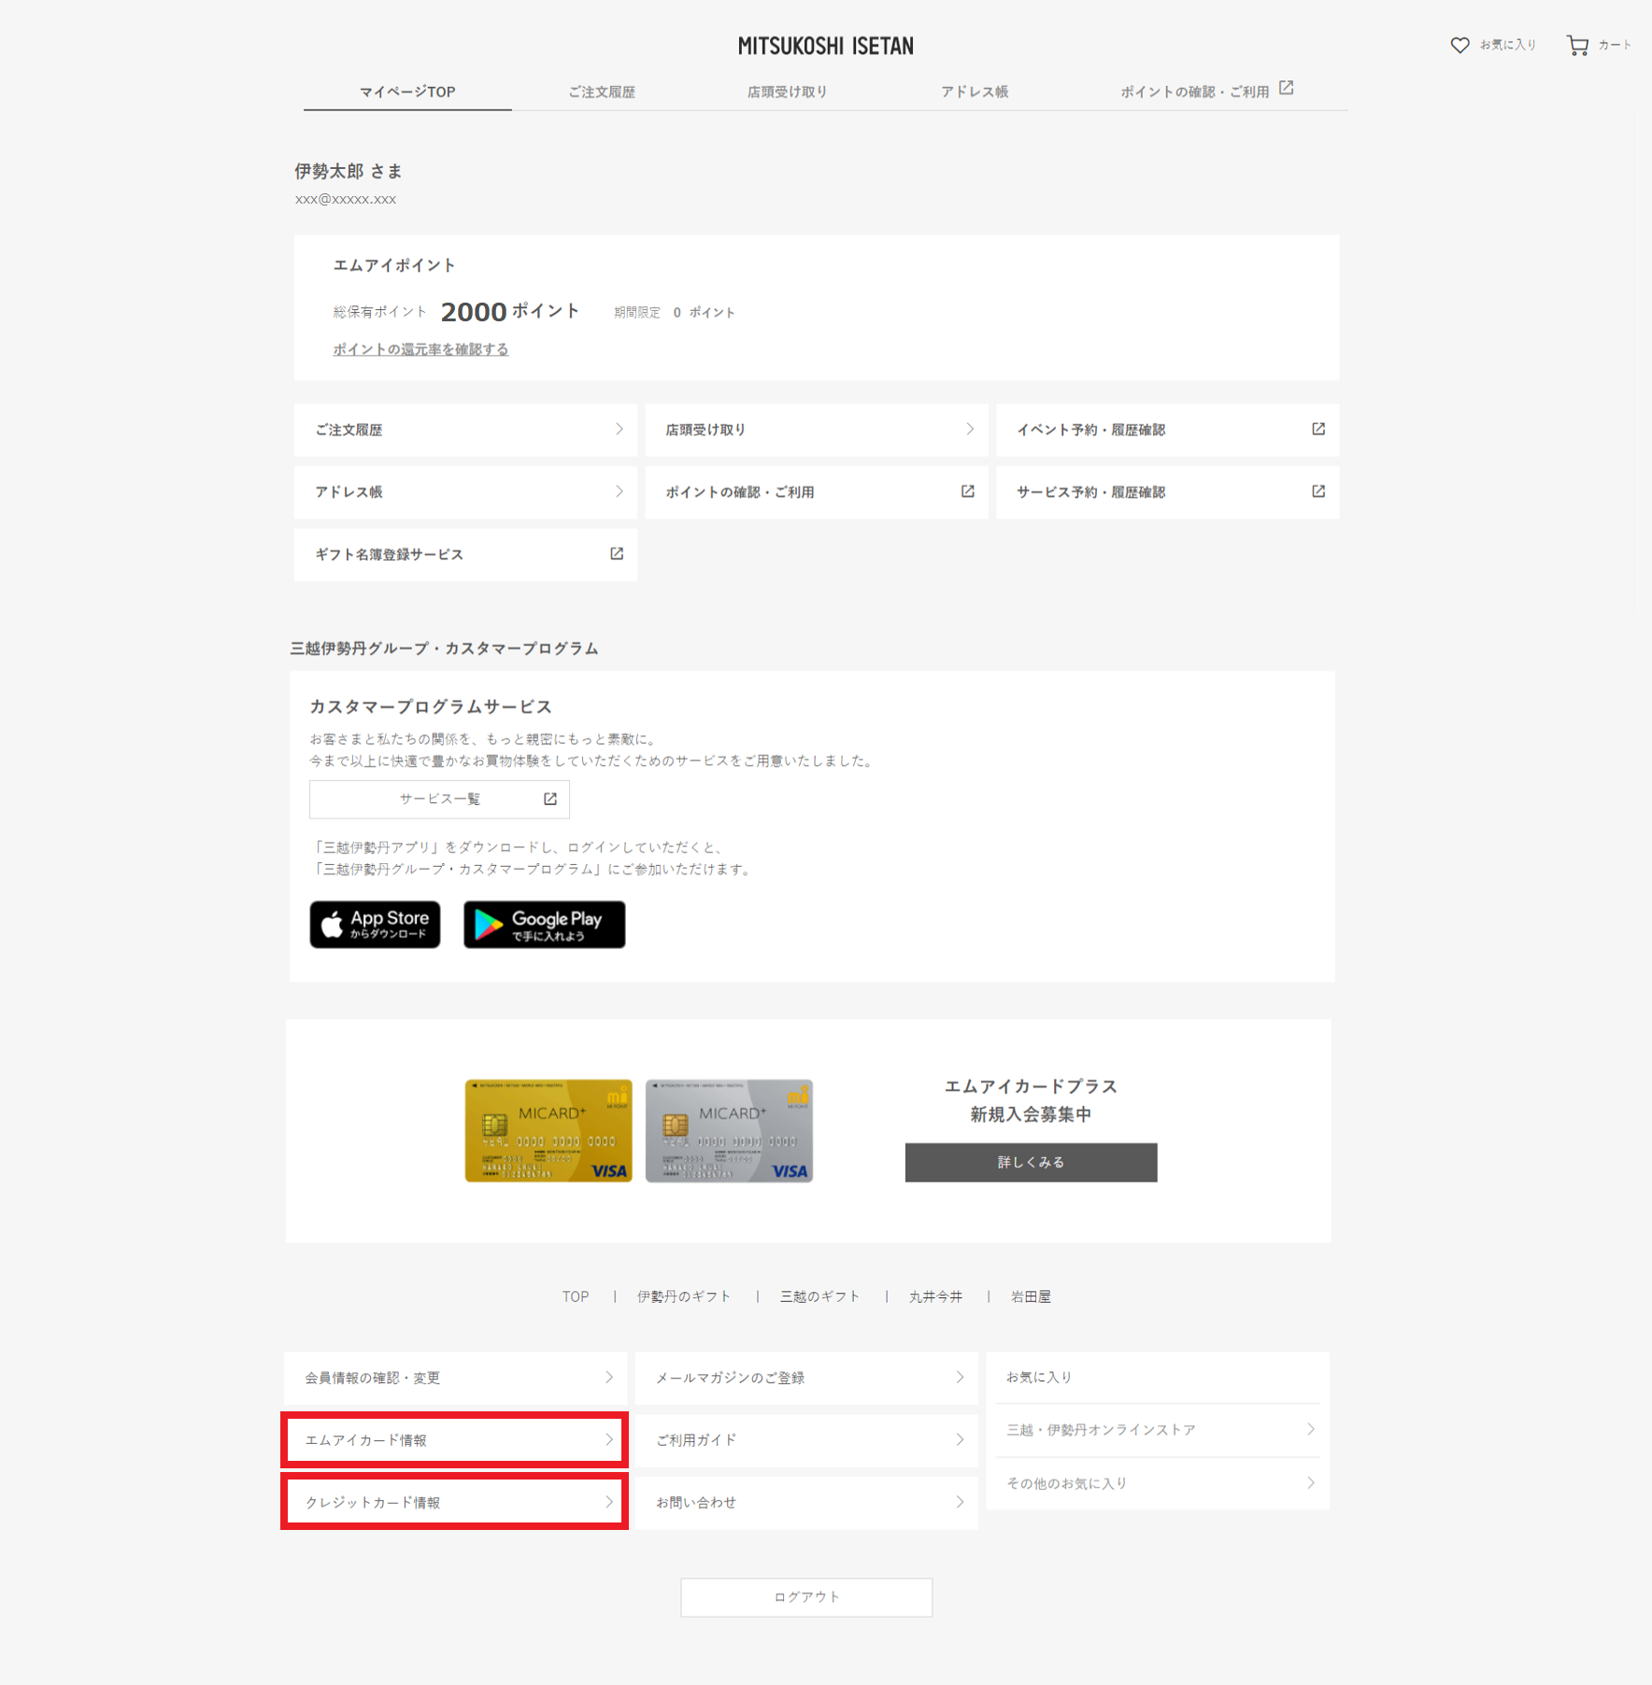Click the エムアイカードプラス 新規入会募集中 heading

[1031, 1099]
